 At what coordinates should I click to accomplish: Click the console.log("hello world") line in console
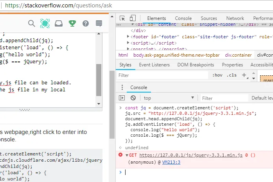click(165, 130)
